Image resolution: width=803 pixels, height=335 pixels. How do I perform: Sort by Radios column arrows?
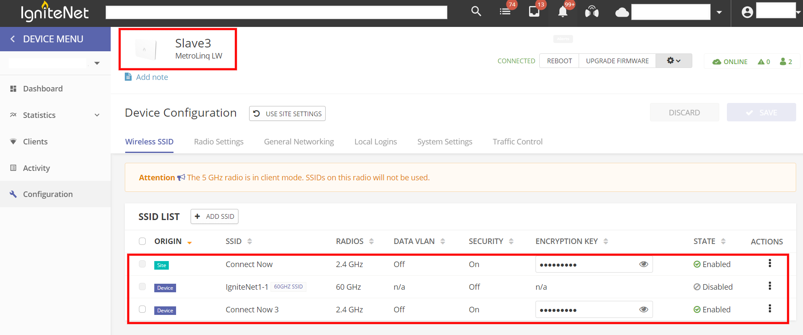[371, 241]
